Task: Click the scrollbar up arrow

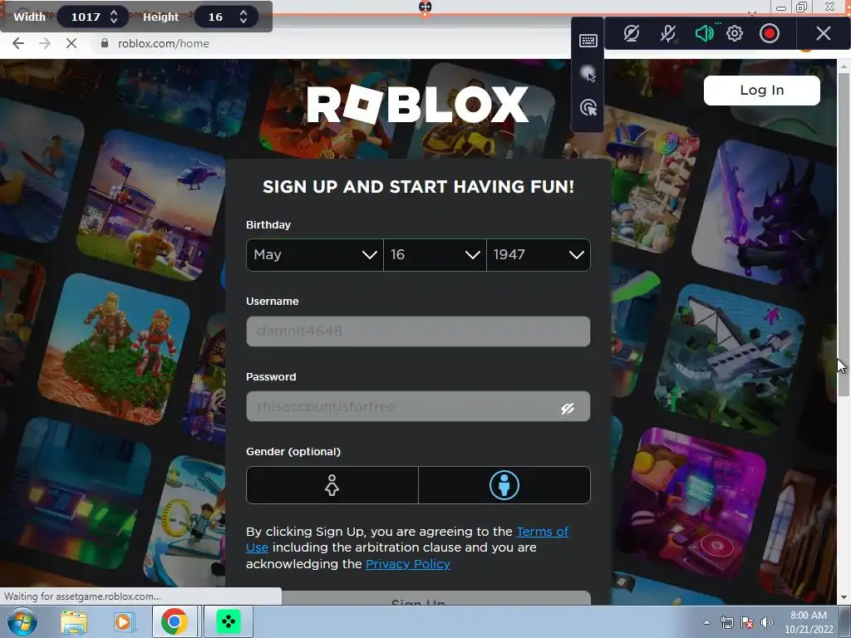Action: coord(844,66)
